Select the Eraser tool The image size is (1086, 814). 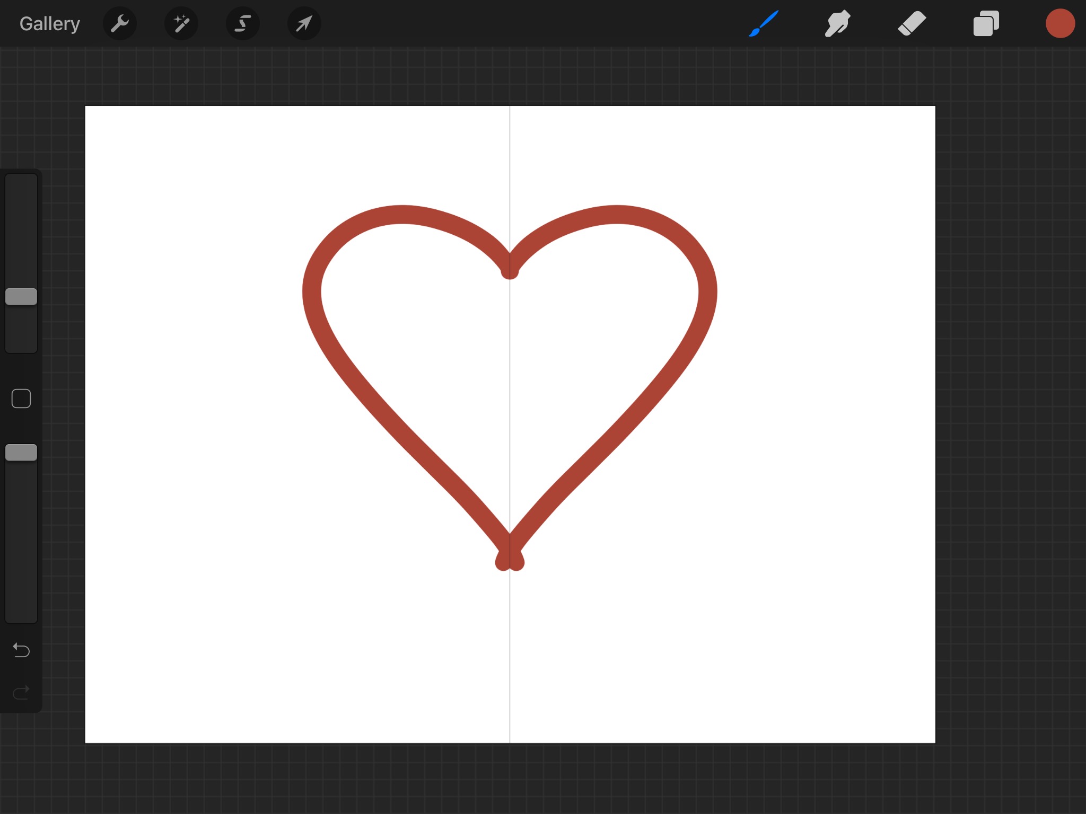point(912,24)
